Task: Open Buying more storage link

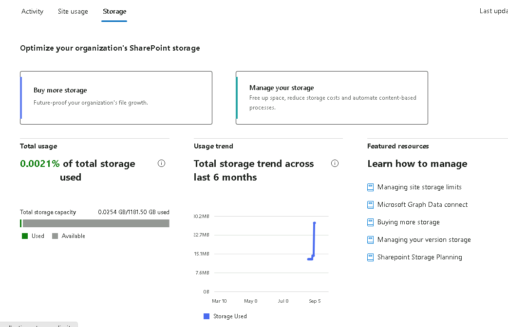Action: (408, 222)
